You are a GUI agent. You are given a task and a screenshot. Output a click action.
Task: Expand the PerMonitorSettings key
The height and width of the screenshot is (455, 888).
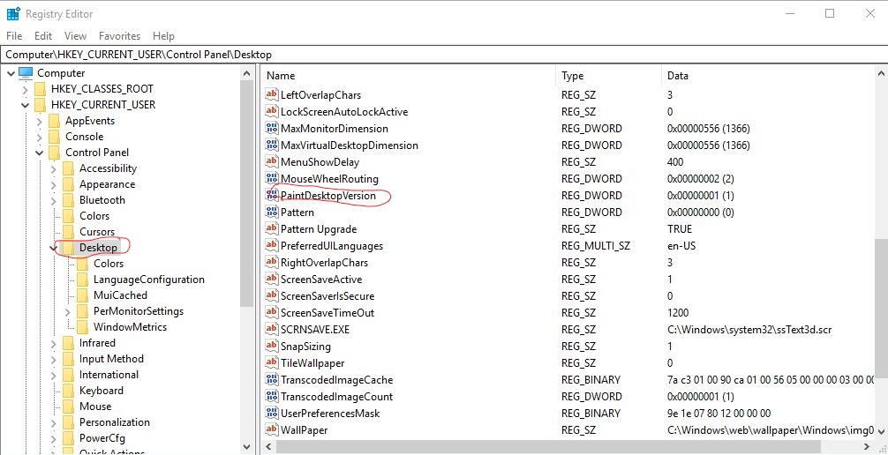pos(67,311)
